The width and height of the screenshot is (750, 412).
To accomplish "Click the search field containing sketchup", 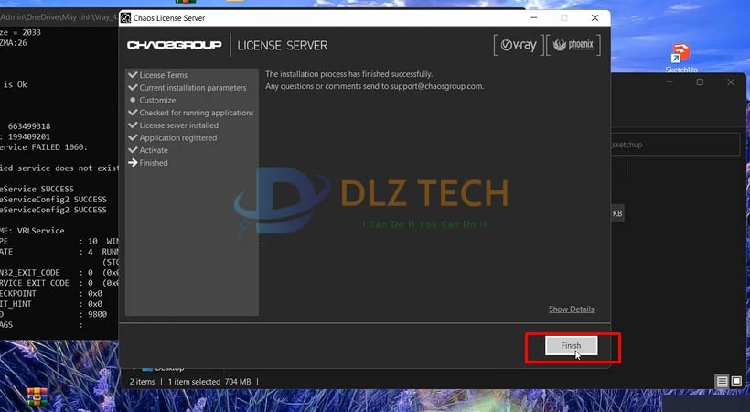I will coord(672,145).
